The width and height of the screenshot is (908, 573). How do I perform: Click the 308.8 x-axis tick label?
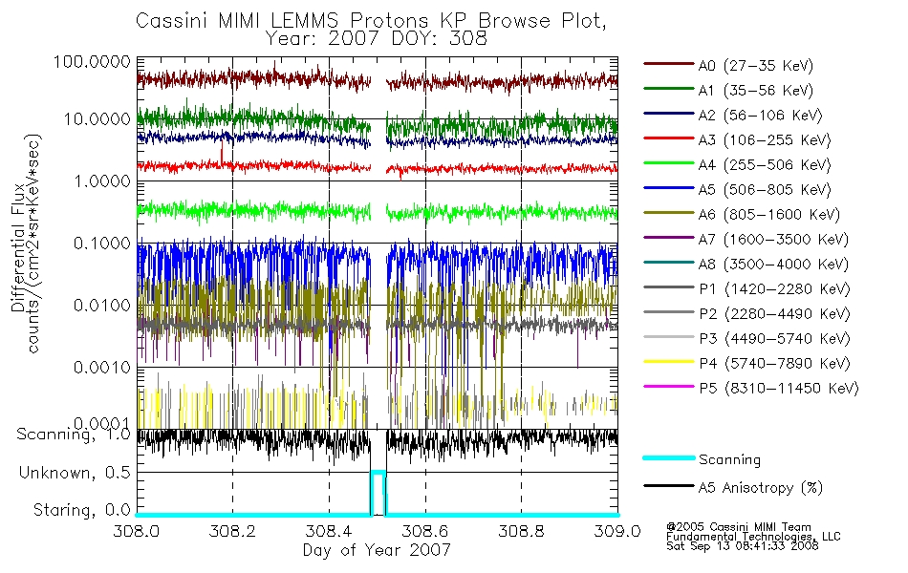click(521, 531)
